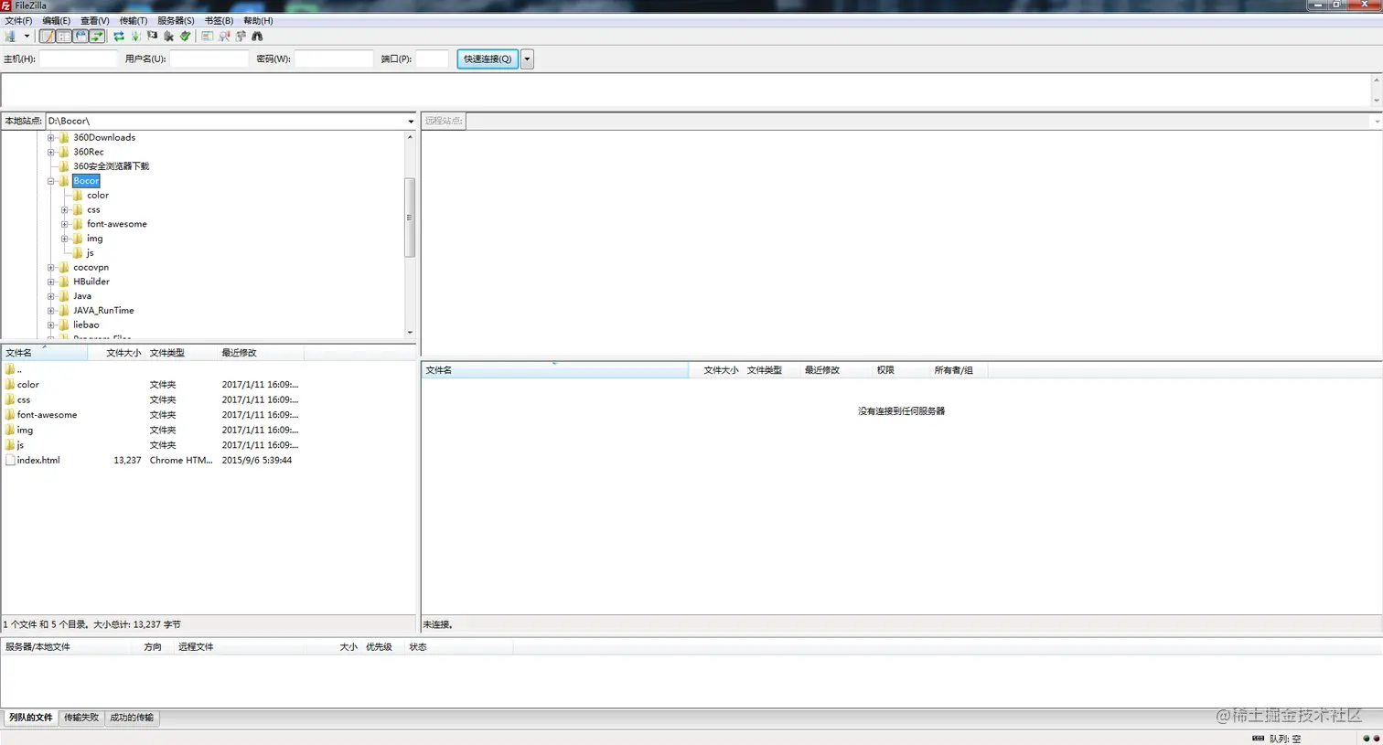Collapse the Bocor tree node
1383x745 pixels.
[x=51, y=181]
